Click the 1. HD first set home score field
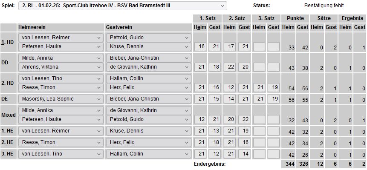The width and height of the screenshot is (367, 170). tap(200, 46)
